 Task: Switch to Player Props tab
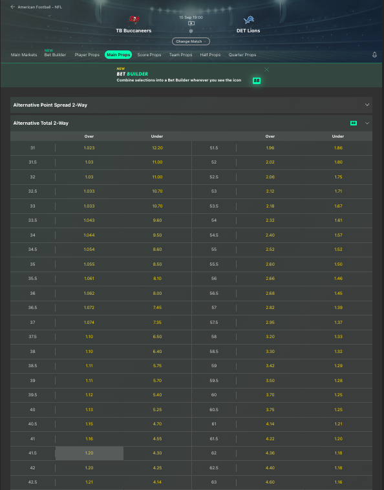[87, 55]
